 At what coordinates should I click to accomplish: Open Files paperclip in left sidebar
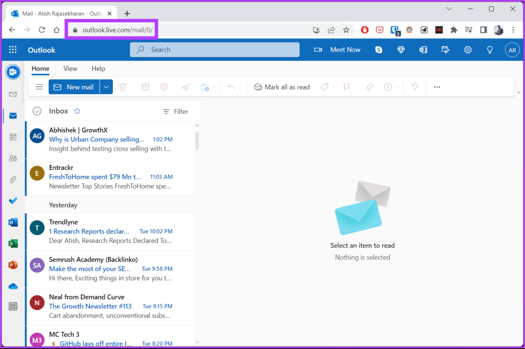click(x=13, y=180)
